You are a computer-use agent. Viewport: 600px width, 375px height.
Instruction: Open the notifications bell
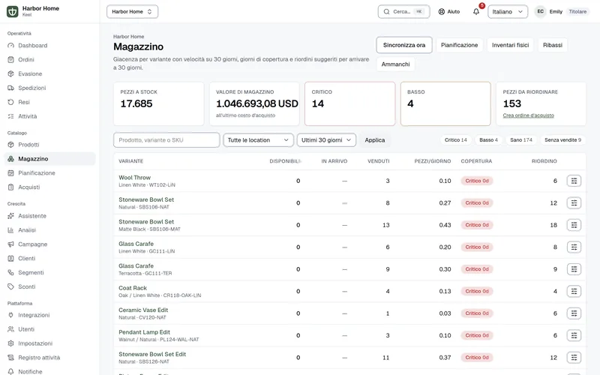(x=476, y=11)
